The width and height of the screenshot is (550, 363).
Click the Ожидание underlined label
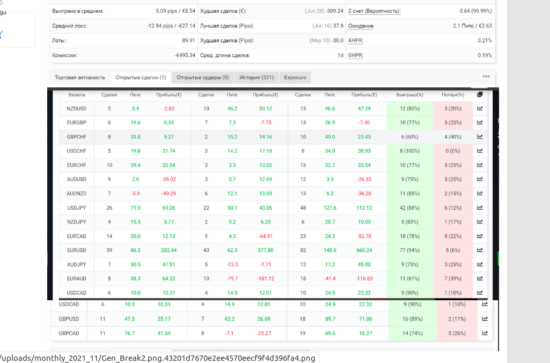(x=361, y=26)
